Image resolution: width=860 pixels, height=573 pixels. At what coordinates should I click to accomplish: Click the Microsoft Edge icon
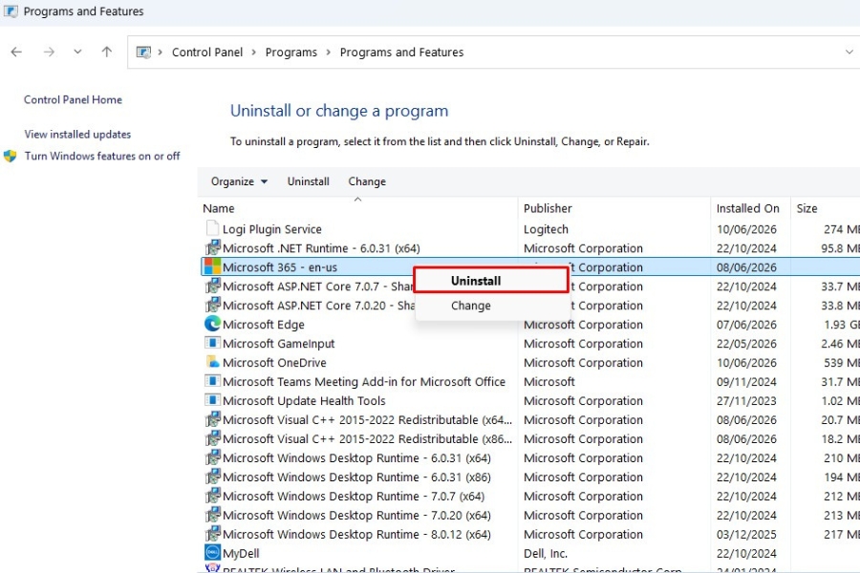click(212, 324)
